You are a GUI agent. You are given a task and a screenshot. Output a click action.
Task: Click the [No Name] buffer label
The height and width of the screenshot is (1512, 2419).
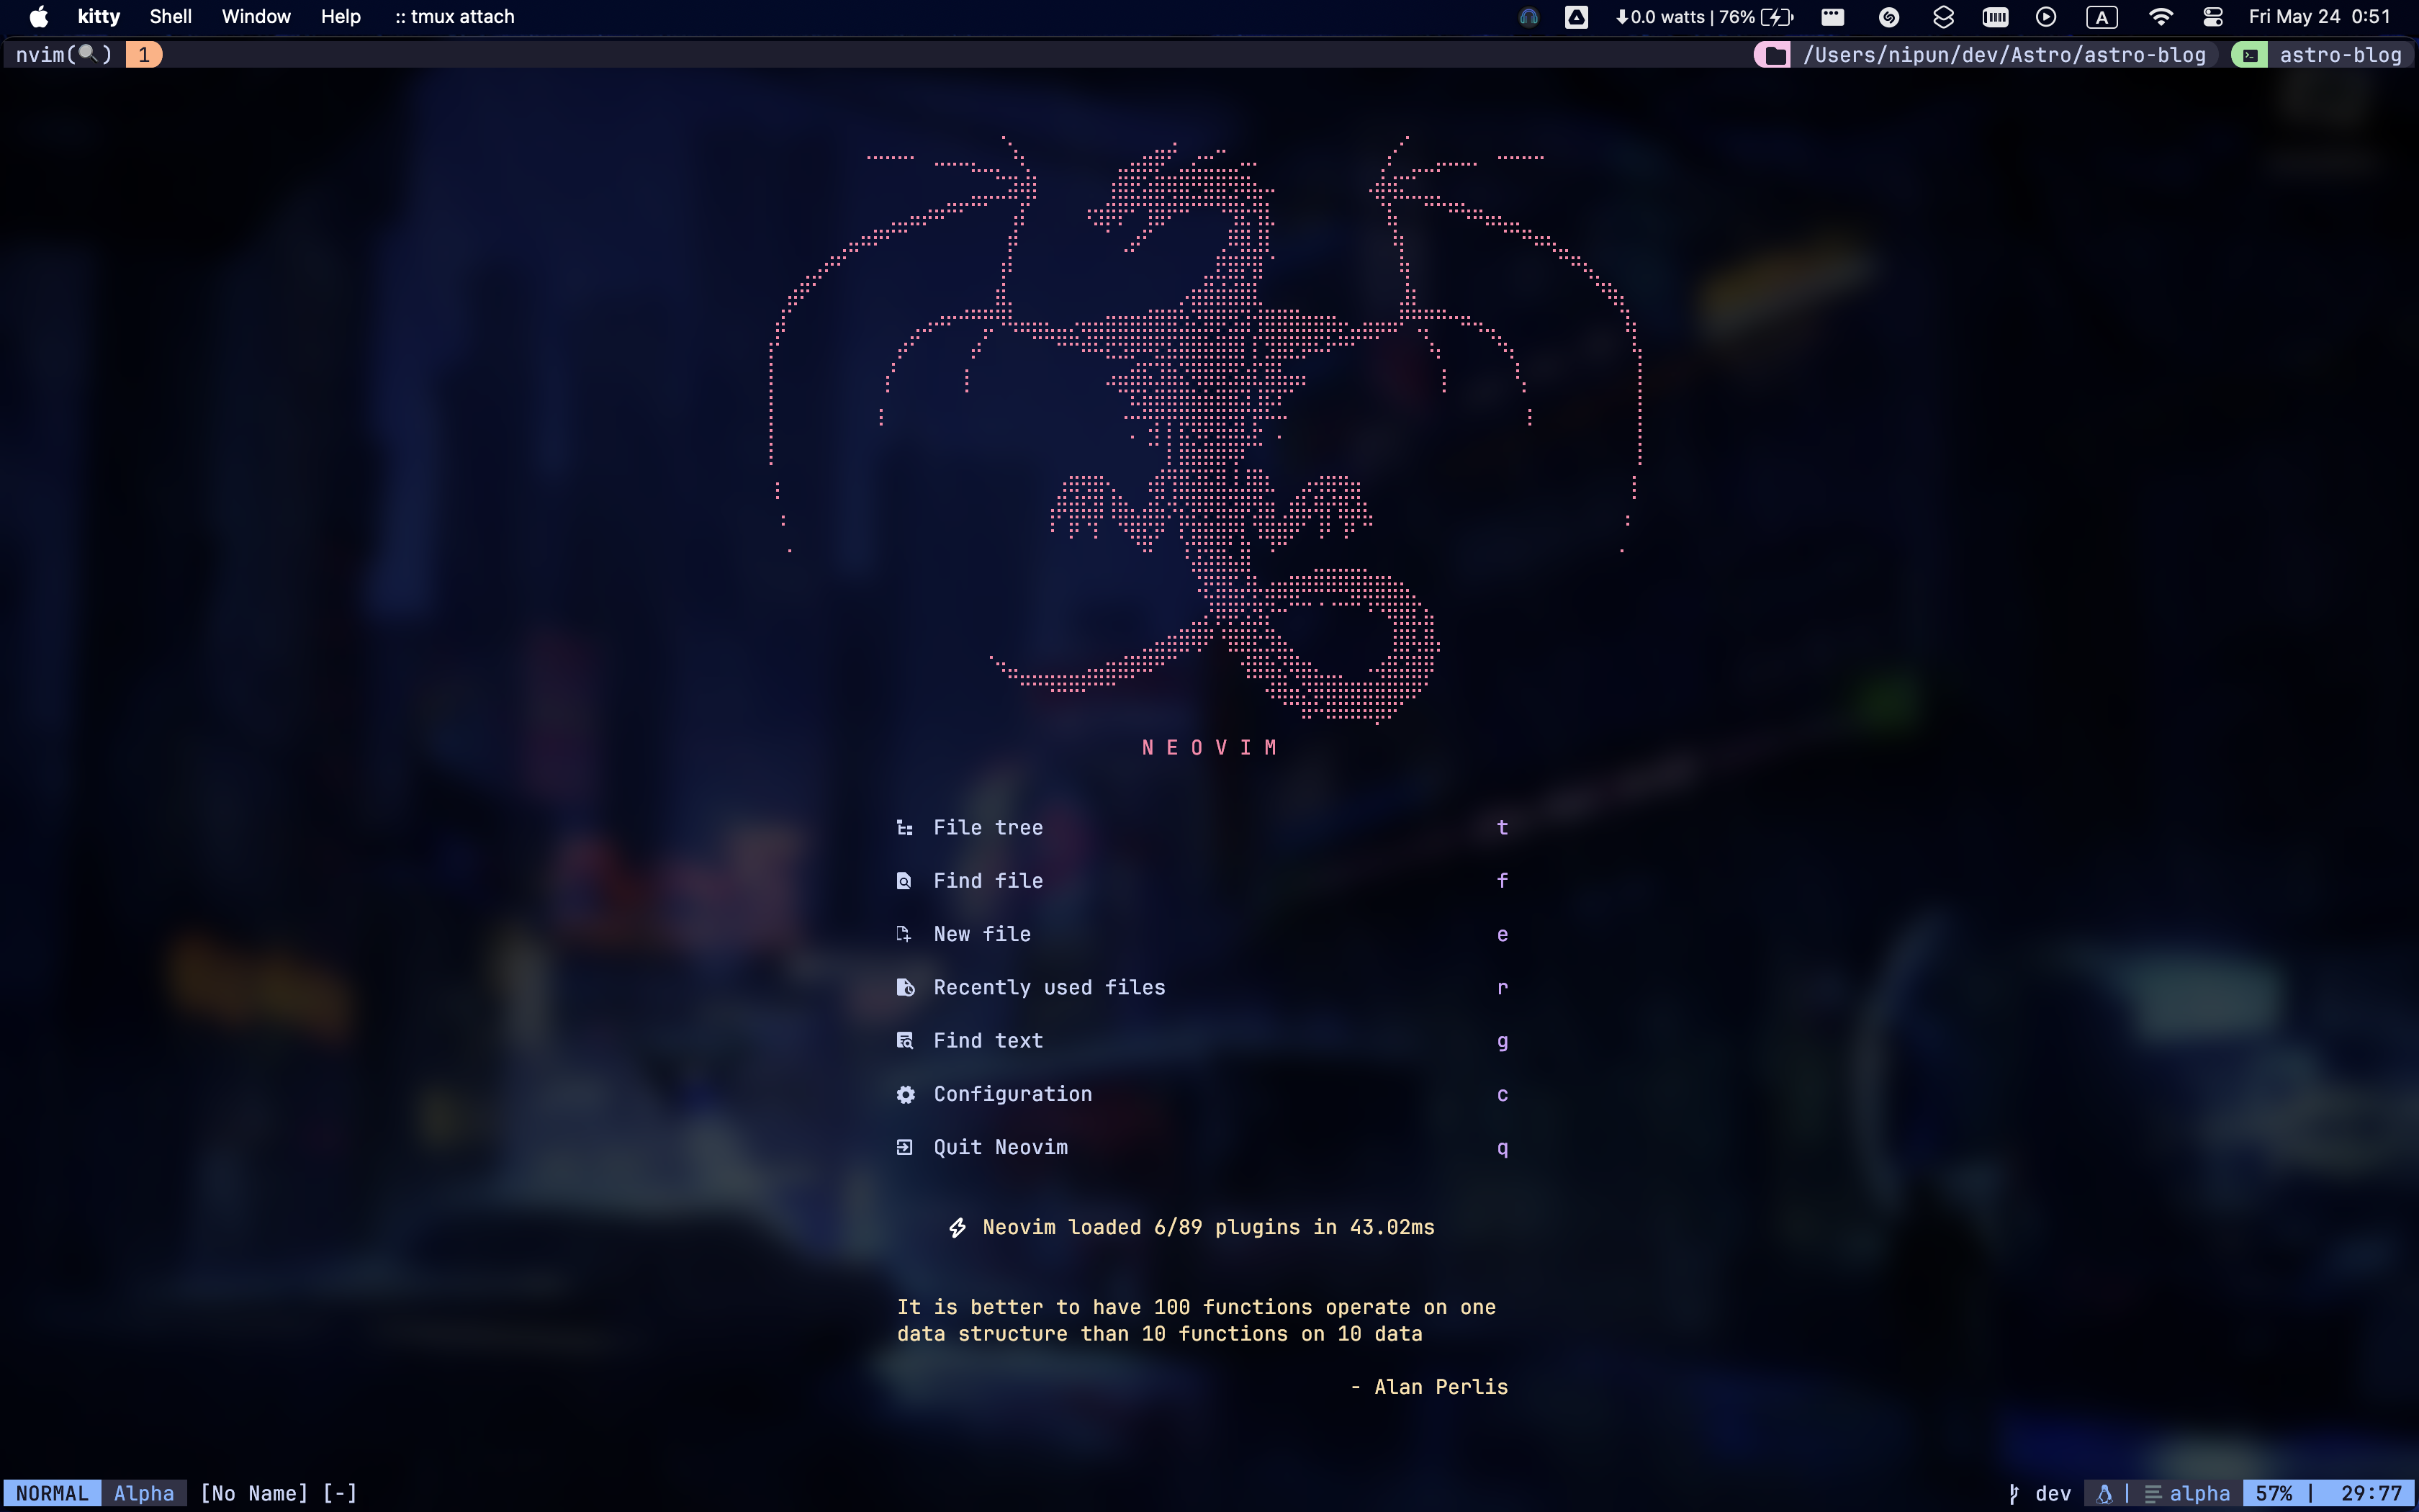pos(254,1494)
